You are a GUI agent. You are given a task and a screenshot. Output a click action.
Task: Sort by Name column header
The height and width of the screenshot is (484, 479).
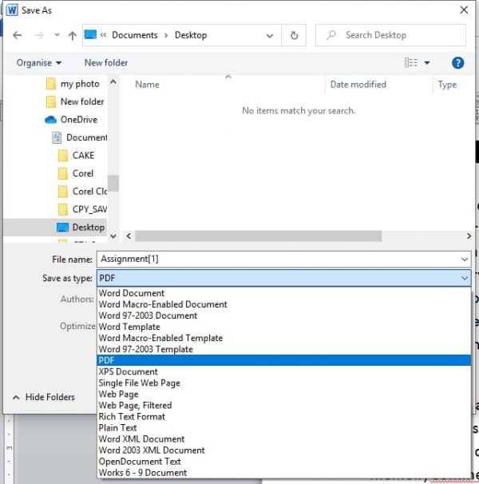pyautogui.click(x=147, y=85)
